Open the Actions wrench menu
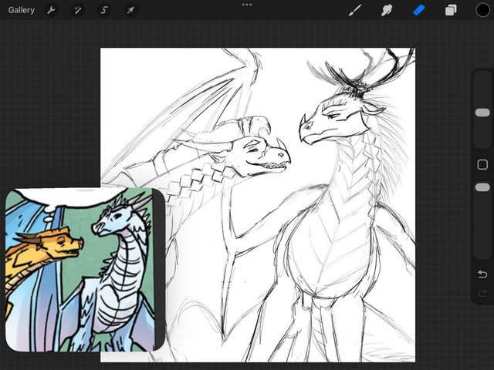This screenshot has height=370, width=494. 51,10
